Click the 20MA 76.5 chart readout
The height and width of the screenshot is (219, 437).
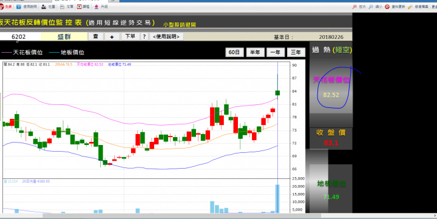coord(64,64)
